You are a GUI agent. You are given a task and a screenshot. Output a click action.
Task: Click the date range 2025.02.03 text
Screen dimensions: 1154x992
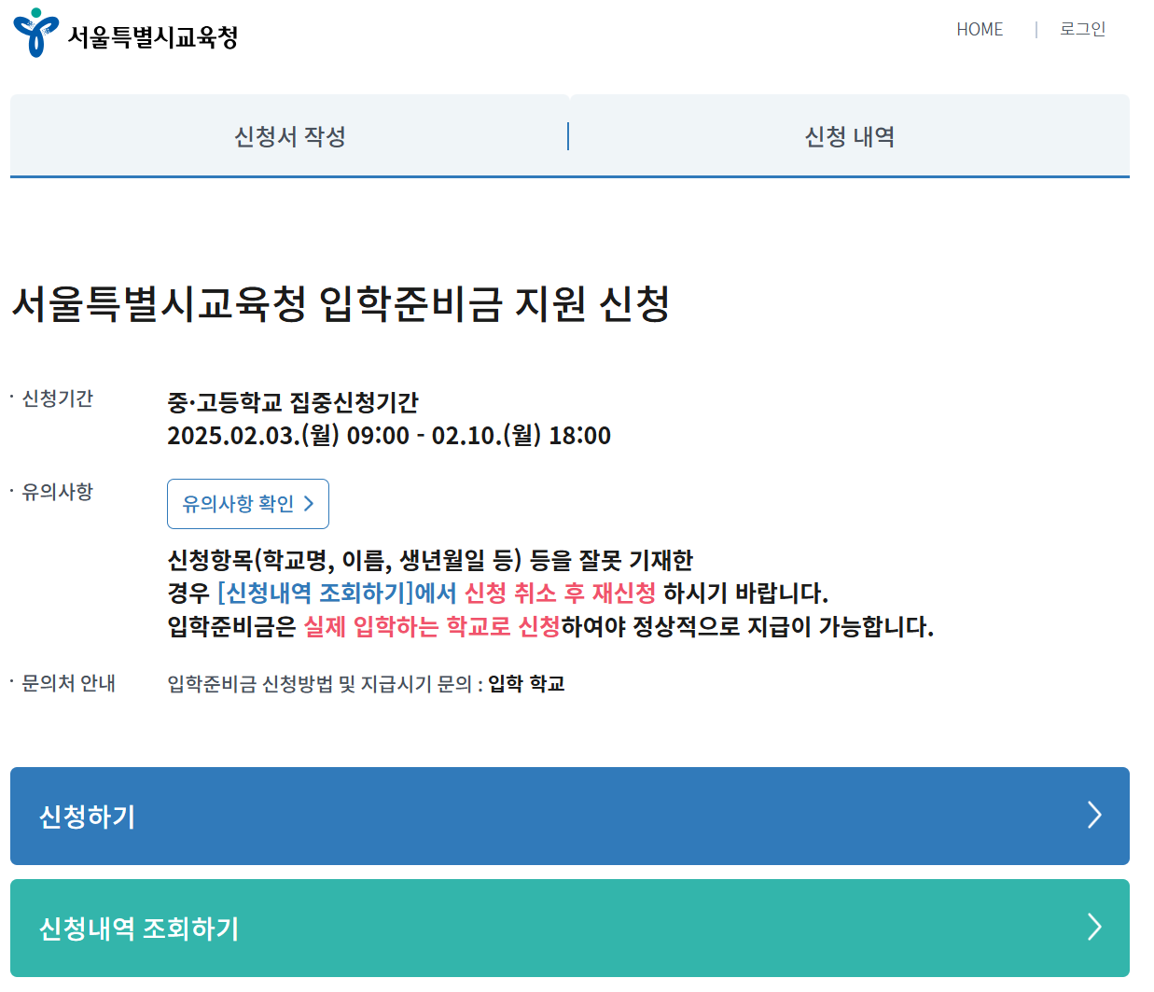[x=389, y=436]
